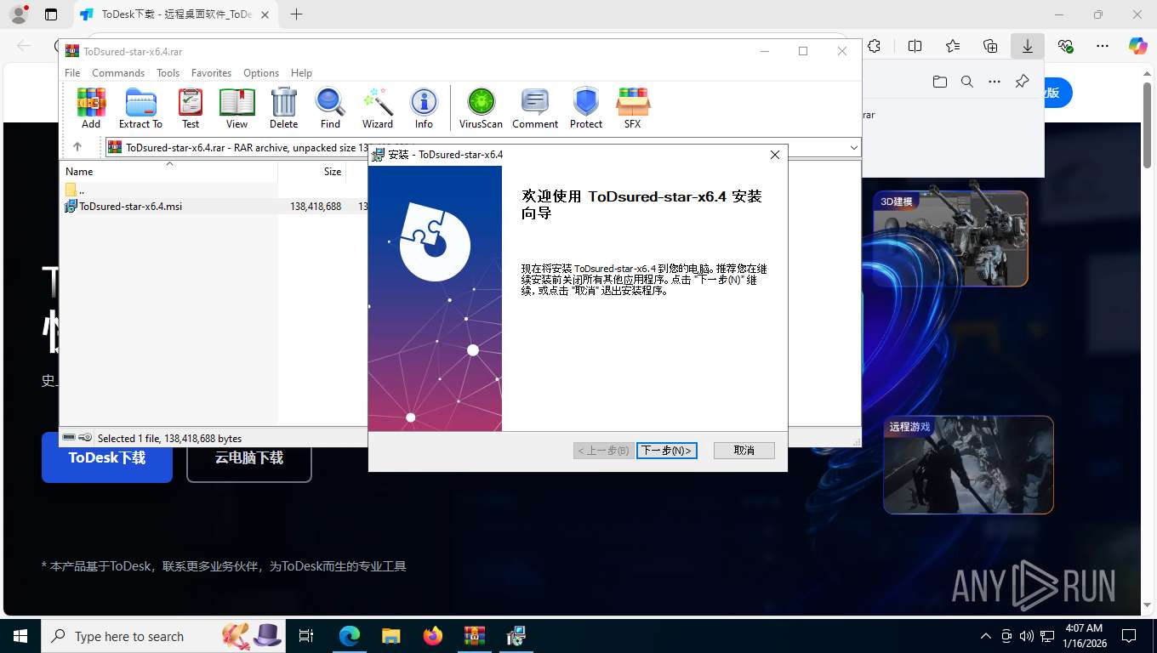Click the Find magnifier icon in WinRAR
Image resolution: width=1157 pixels, height=653 pixels.
(x=330, y=108)
